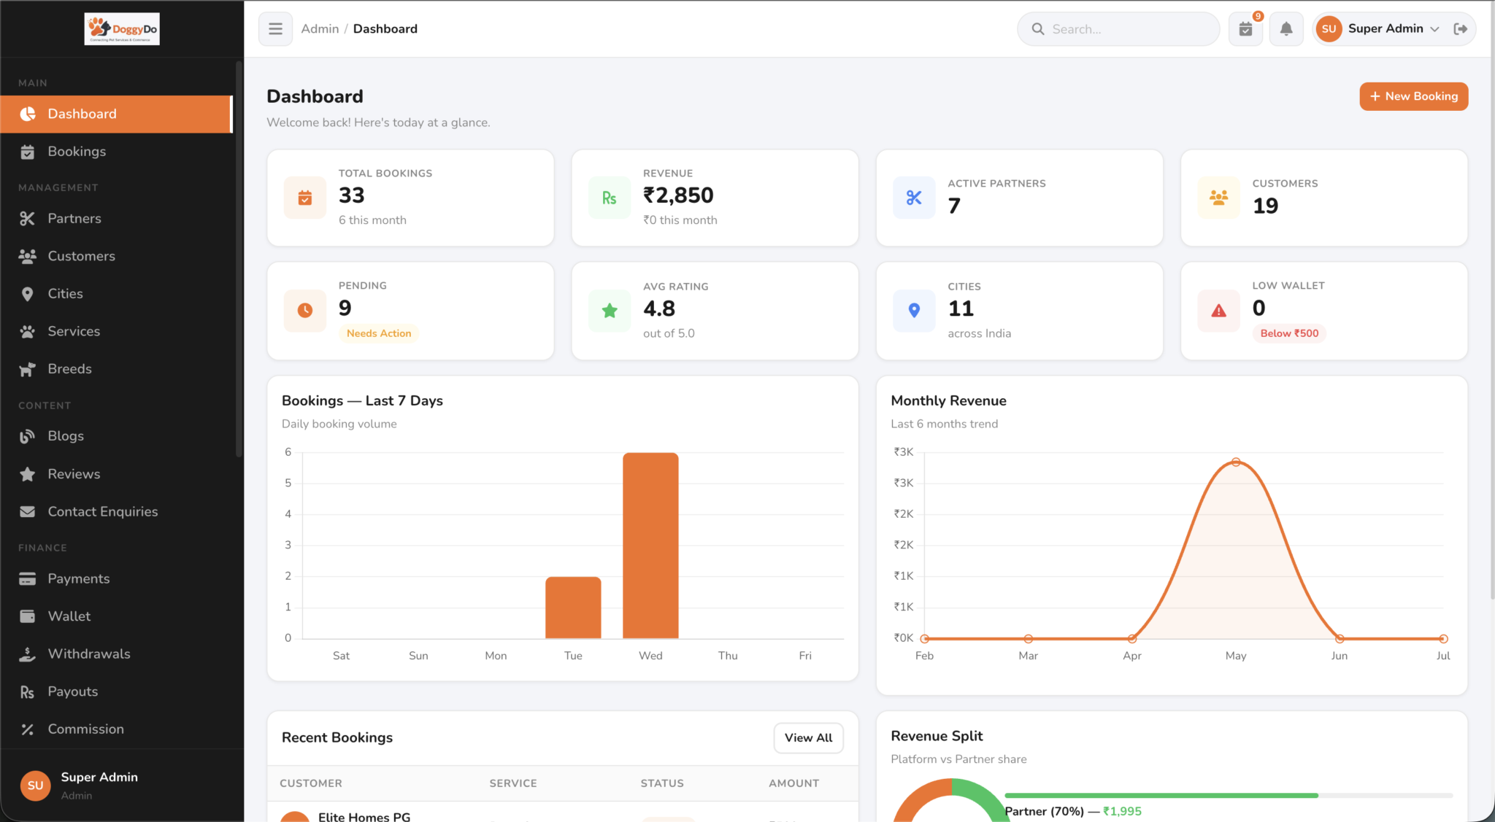The height and width of the screenshot is (822, 1495).
Task: Click the Wednesday bar in bookings chart
Action: point(650,546)
